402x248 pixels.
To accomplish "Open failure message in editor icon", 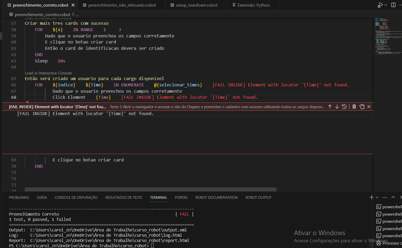I will click(x=362, y=107).
